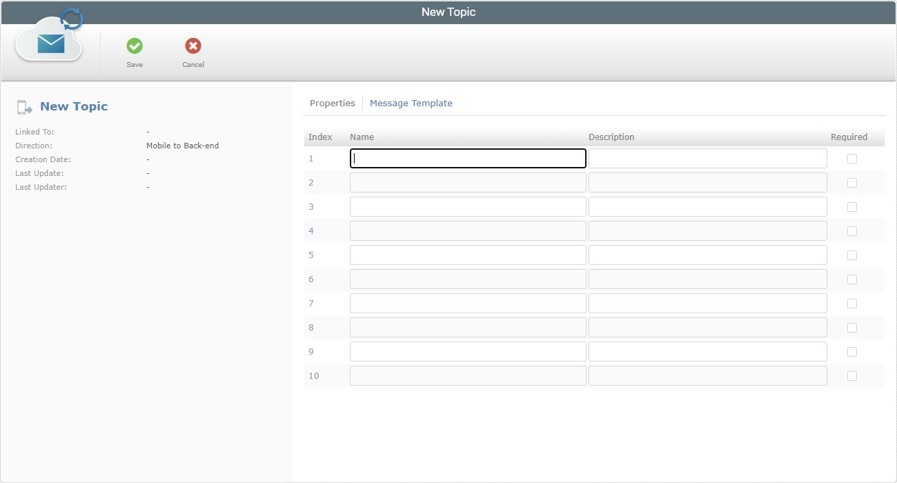Enable the Required checkbox on row 8
Viewport: 897px width, 483px height.
[851, 327]
